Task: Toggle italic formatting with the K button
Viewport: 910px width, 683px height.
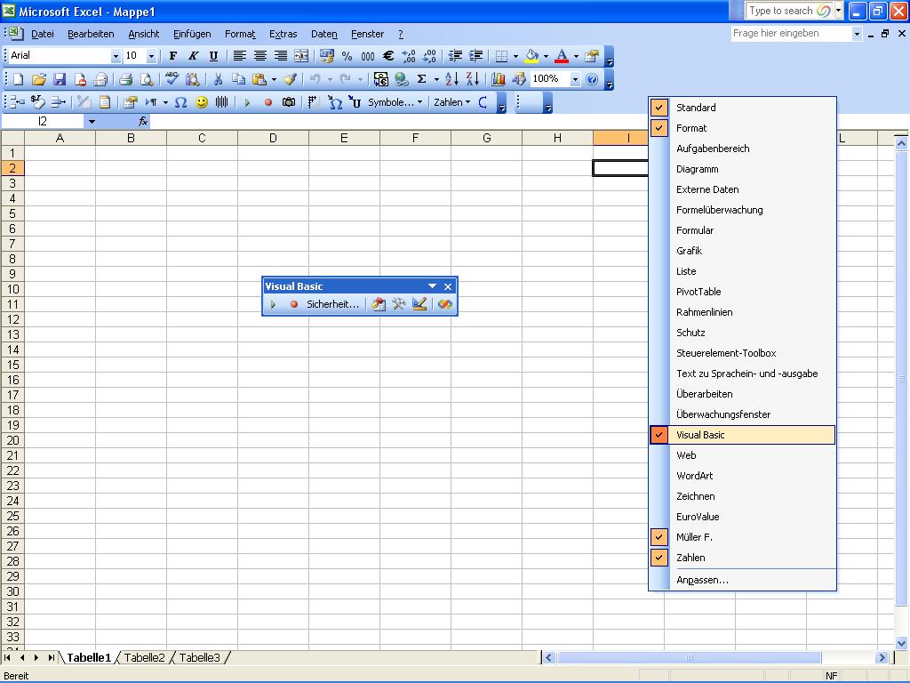Action: coord(193,56)
